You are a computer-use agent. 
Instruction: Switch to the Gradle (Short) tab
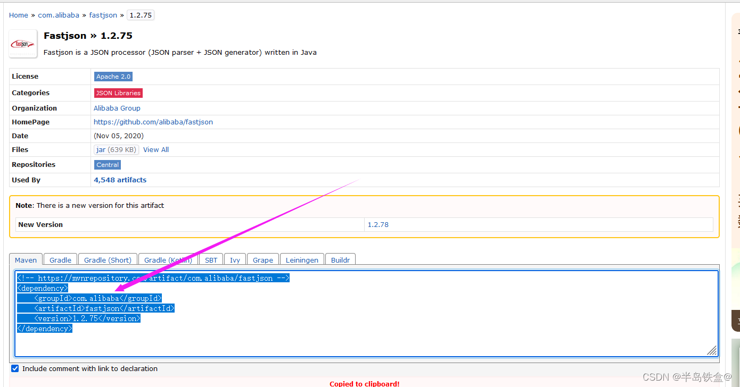pos(108,260)
